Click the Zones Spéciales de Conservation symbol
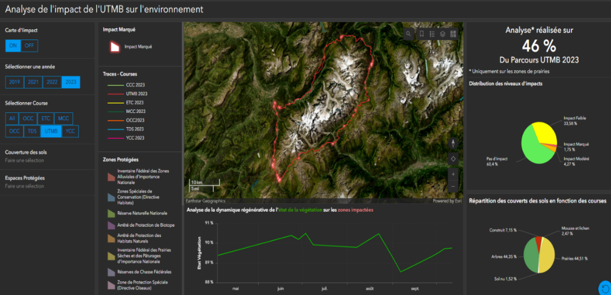The image size is (611, 295). point(111,197)
